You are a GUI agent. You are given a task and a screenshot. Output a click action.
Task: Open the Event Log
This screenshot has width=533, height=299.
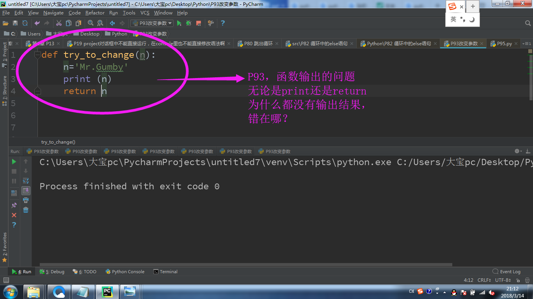[x=506, y=272]
